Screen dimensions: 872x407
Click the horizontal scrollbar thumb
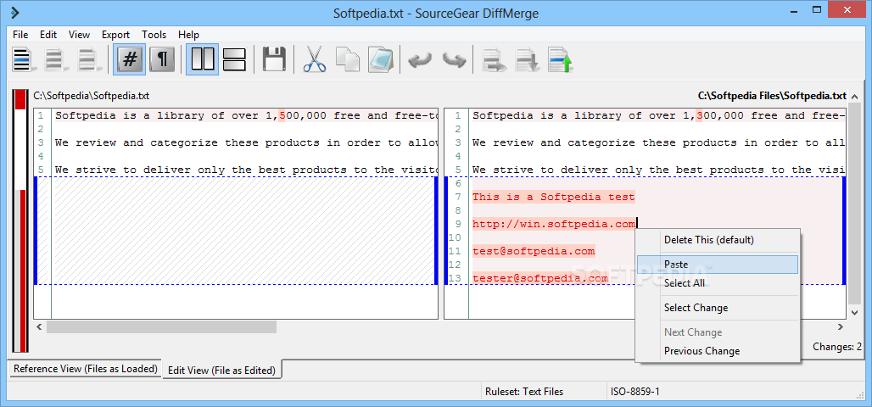pos(161,327)
